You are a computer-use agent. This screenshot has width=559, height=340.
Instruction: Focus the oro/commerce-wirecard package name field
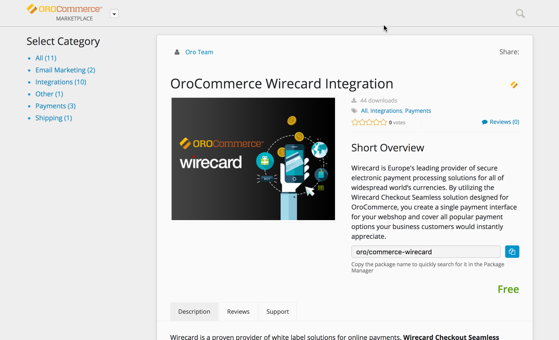[426, 252]
